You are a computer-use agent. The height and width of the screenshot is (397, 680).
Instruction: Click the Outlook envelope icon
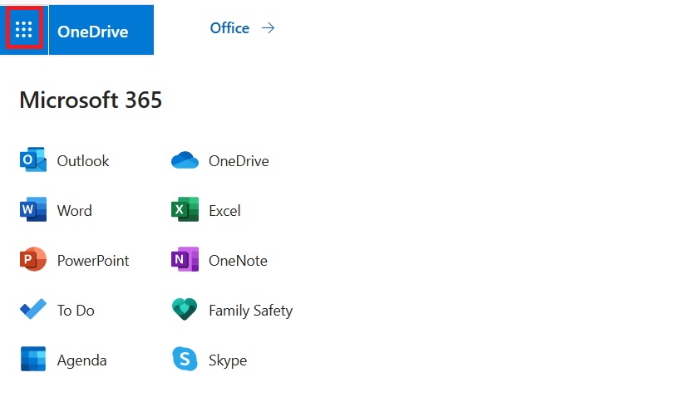point(33,161)
